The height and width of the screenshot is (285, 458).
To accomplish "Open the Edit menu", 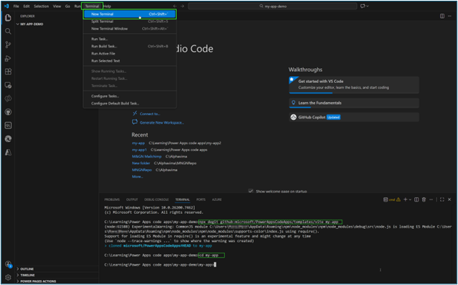I will (x=26, y=6).
